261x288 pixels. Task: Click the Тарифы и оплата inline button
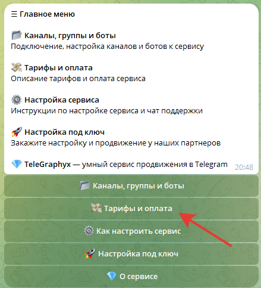tap(131, 209)
